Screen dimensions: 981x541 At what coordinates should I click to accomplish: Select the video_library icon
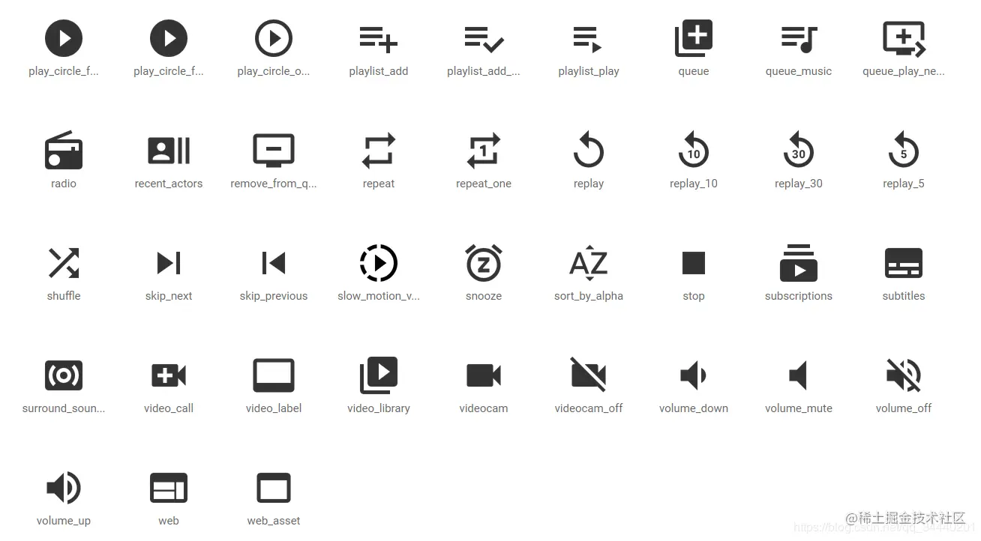(x=379, y=375)
